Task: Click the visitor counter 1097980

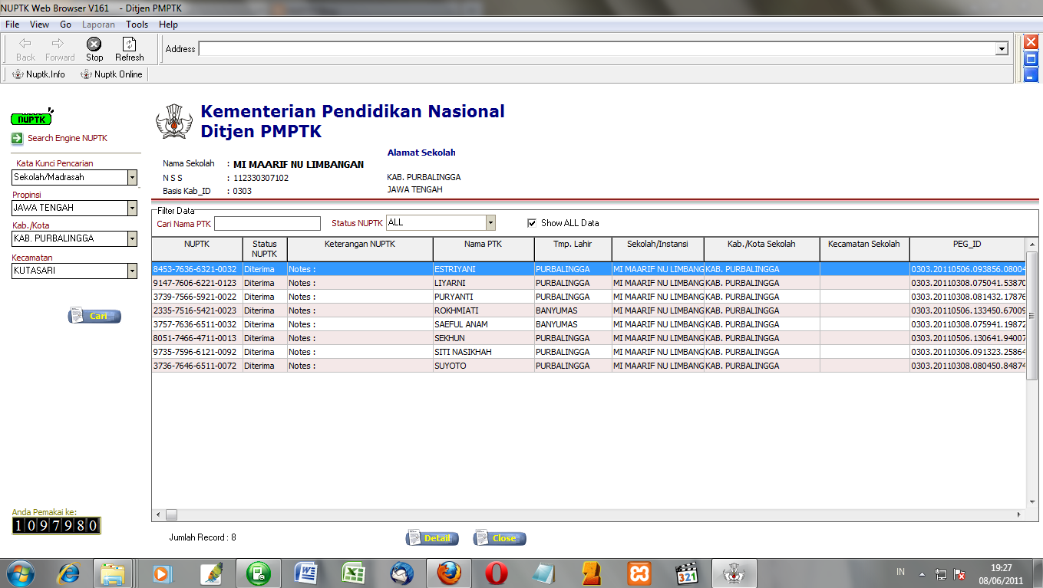Action: 56,526
